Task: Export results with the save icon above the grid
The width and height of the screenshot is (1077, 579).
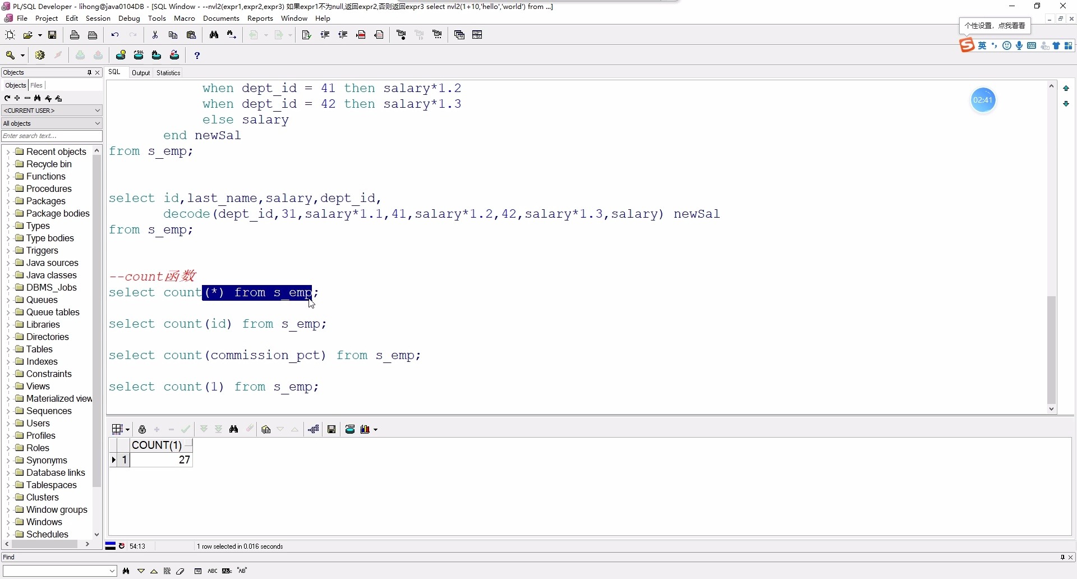Action: (332, 430)
